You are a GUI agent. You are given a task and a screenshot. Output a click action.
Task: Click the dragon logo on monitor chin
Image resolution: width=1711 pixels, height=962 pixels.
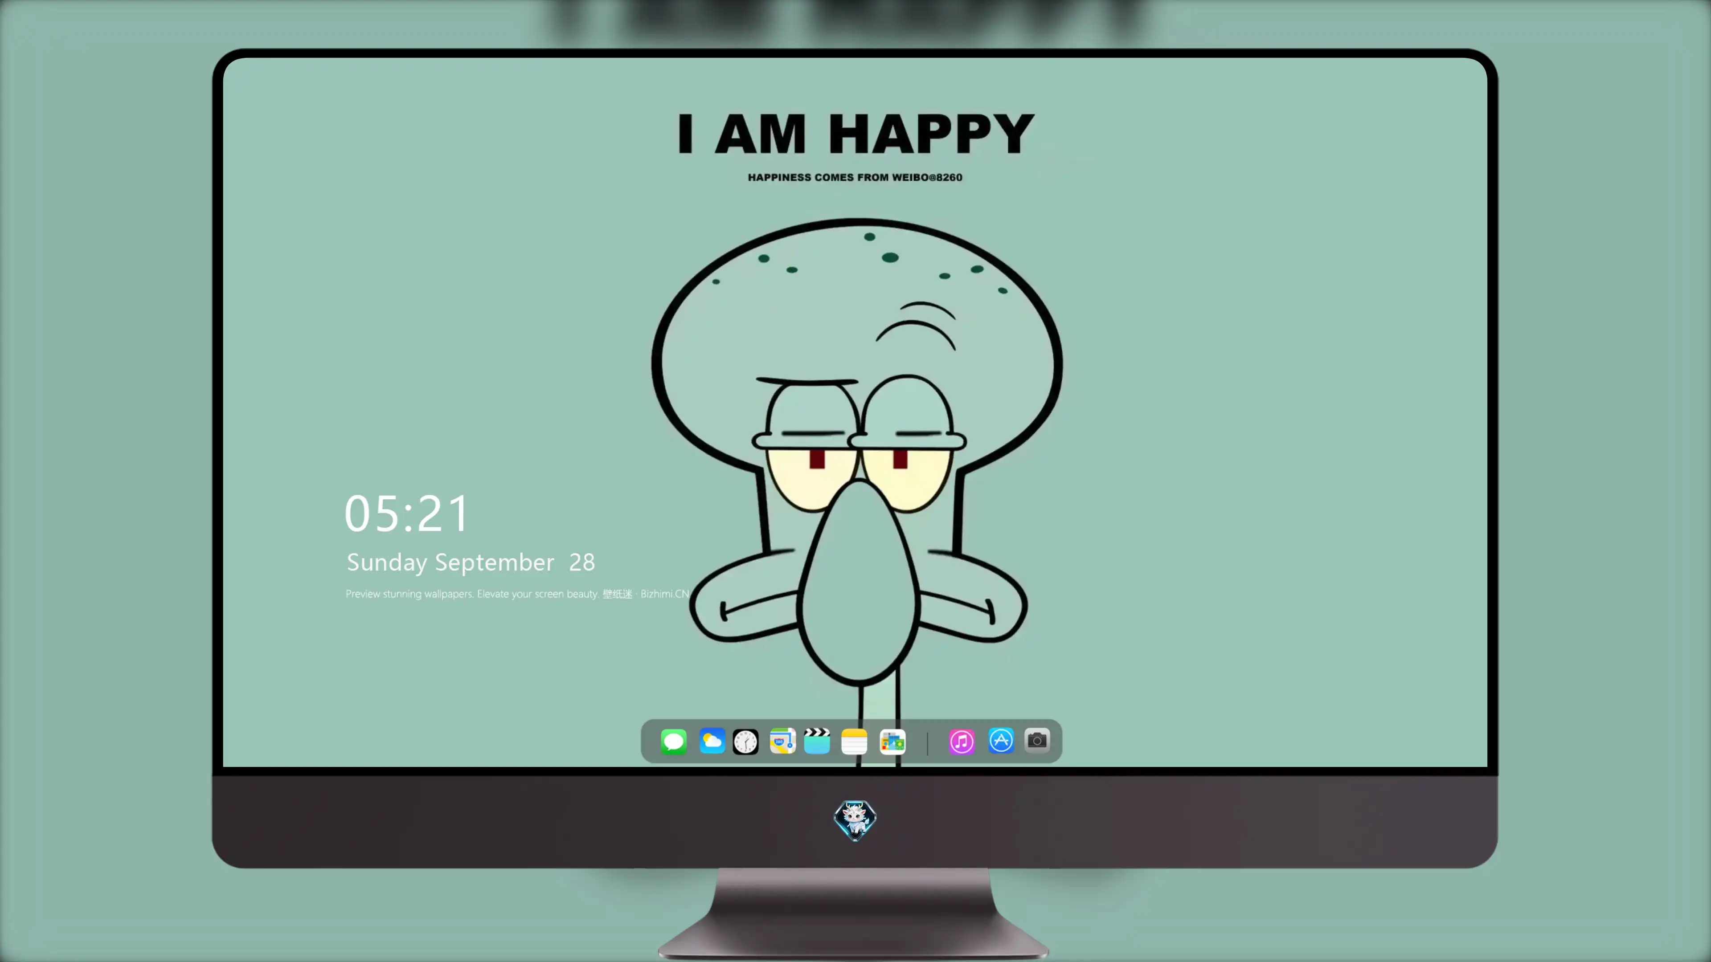[x=855, y=820]
